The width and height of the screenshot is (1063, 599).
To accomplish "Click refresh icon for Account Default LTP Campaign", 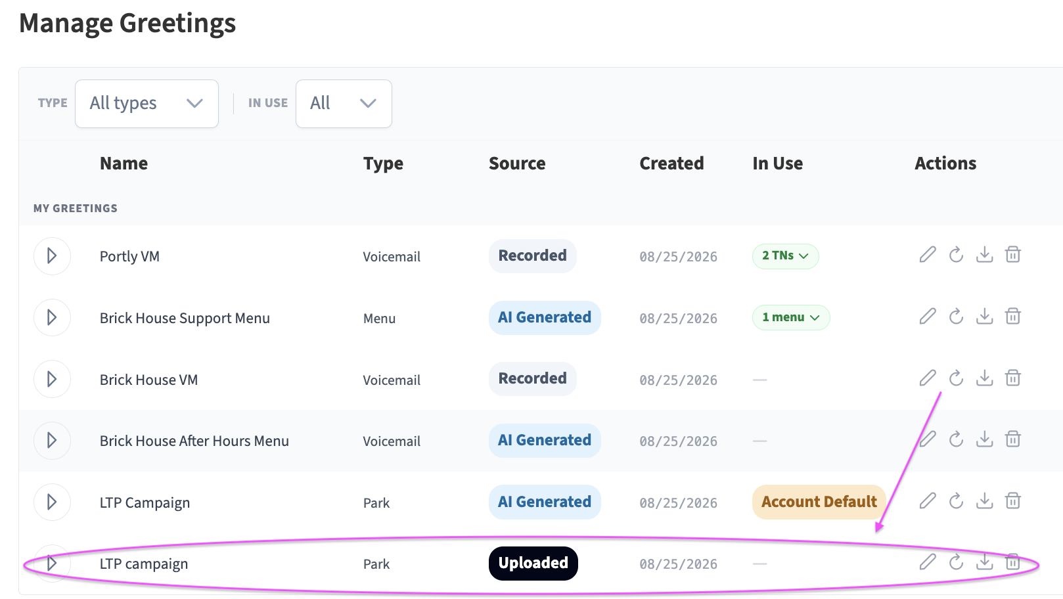I will tap(956, 501).
